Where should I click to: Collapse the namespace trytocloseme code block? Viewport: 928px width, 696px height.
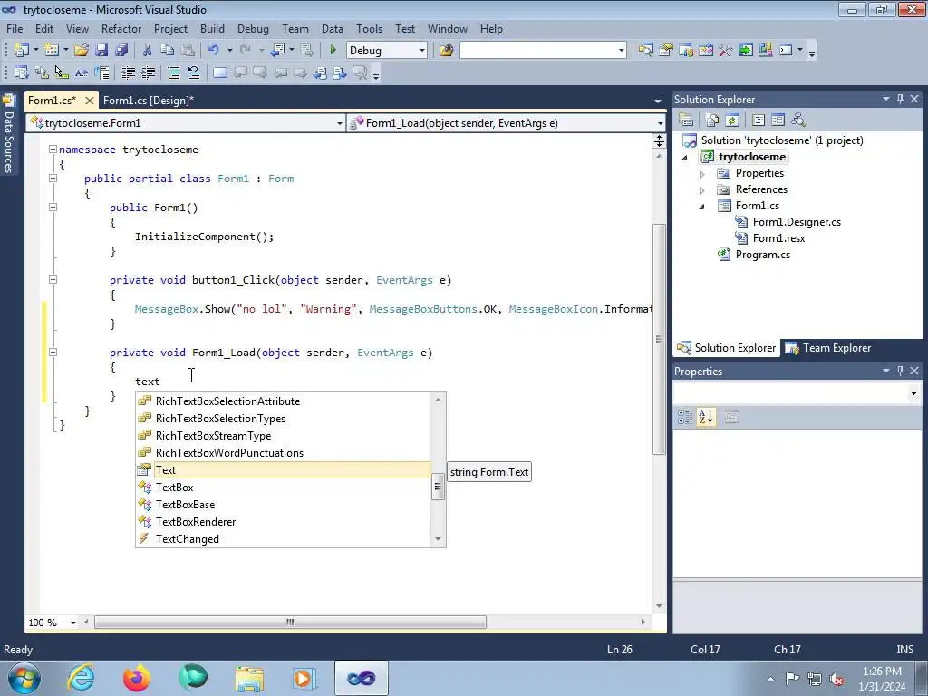coord(53,150)
